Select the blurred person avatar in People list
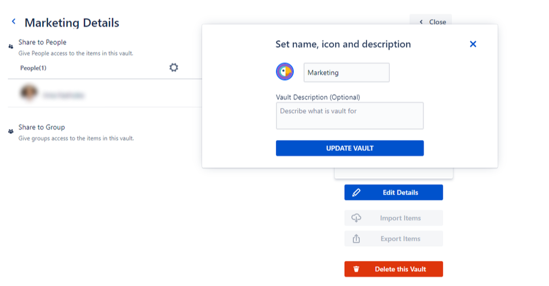This screenshot has width=549, height=286. point(29,93)
